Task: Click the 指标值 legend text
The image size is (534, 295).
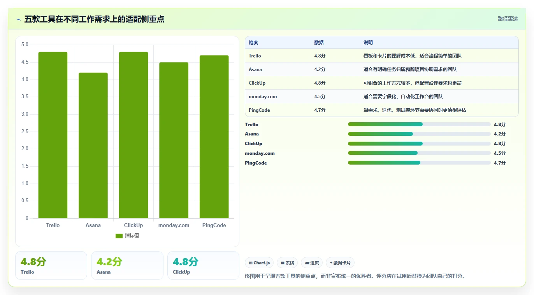Action: pos(132,236)
